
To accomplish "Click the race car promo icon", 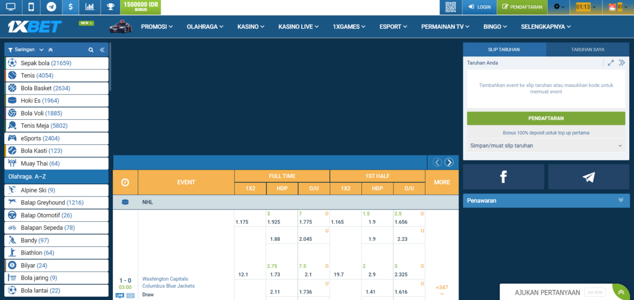I will (x=121, y=27).
